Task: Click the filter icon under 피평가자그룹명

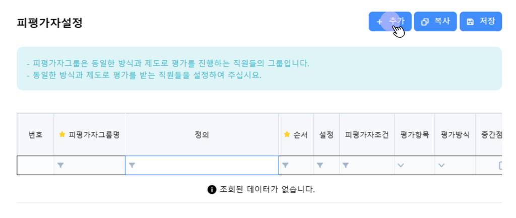Action: [60, 165]
